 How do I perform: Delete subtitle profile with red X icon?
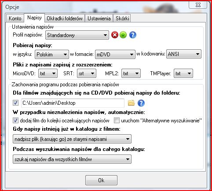115,35
